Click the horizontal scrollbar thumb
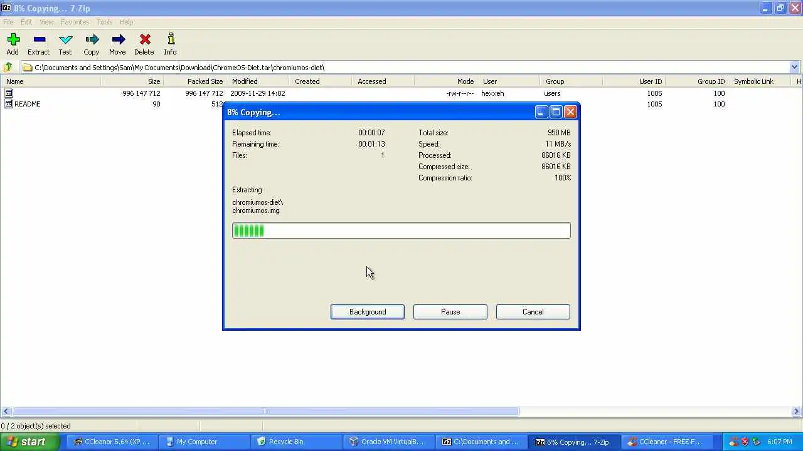Screen dimensions: 803x451 266,412
